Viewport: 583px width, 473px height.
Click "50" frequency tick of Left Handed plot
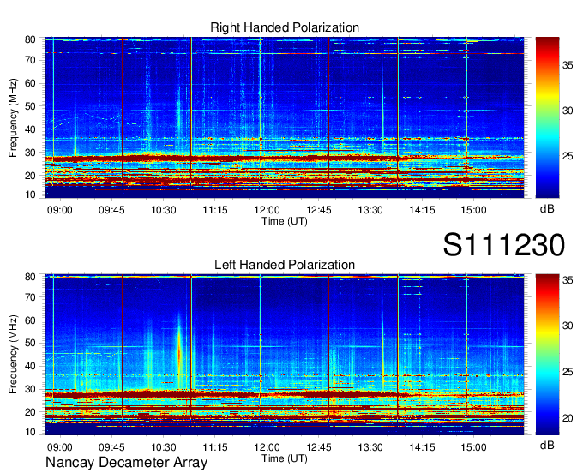30,343
